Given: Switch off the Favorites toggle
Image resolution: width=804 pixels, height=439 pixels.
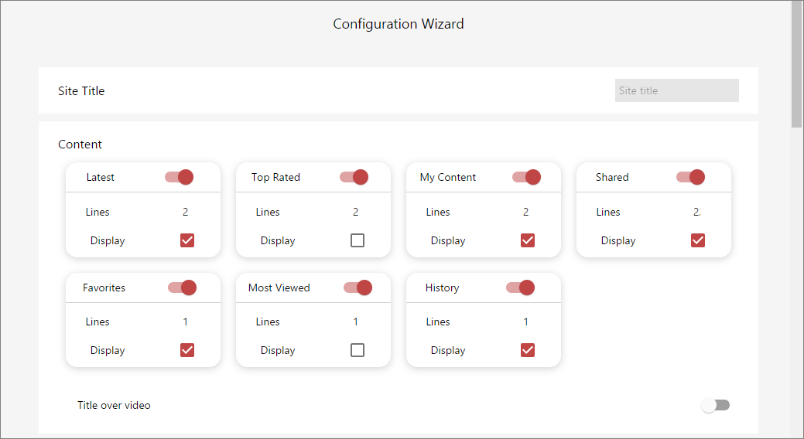Looking at the screenshot, I should click(x=182, y=288).
